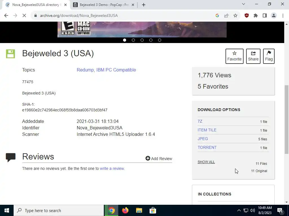This screenshot has height=216, width=289.
Task: Click the Add Review link
Action: 159,159
